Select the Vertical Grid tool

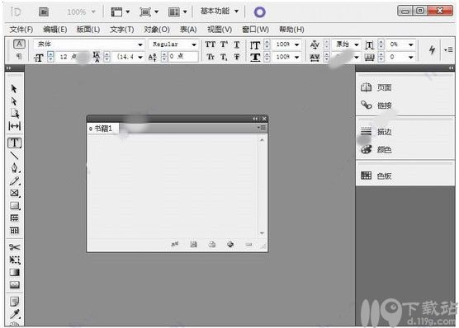point(14,231)
